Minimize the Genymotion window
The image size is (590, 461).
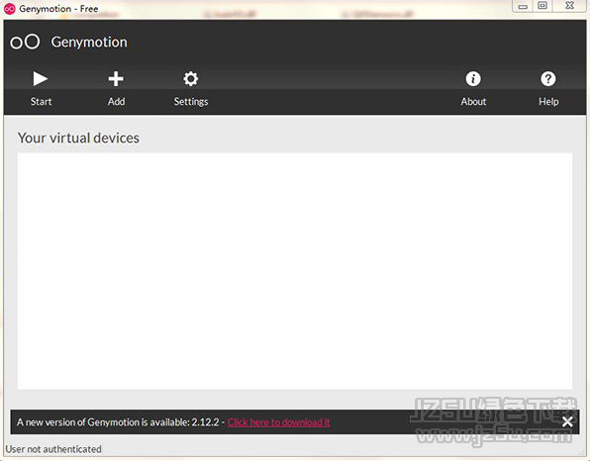coord(523,6)
